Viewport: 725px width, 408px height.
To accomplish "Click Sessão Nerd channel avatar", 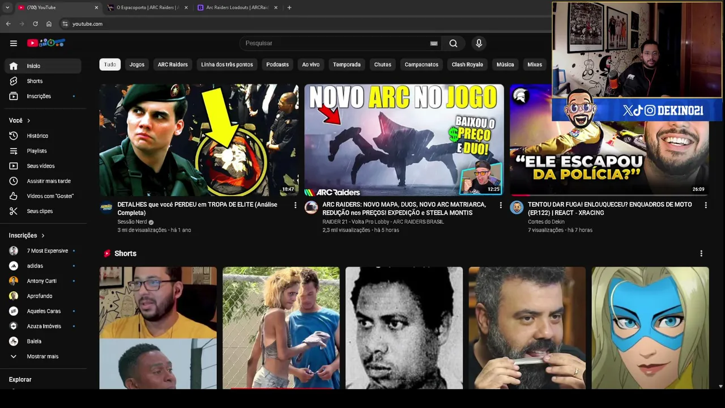I will (106, 207).
